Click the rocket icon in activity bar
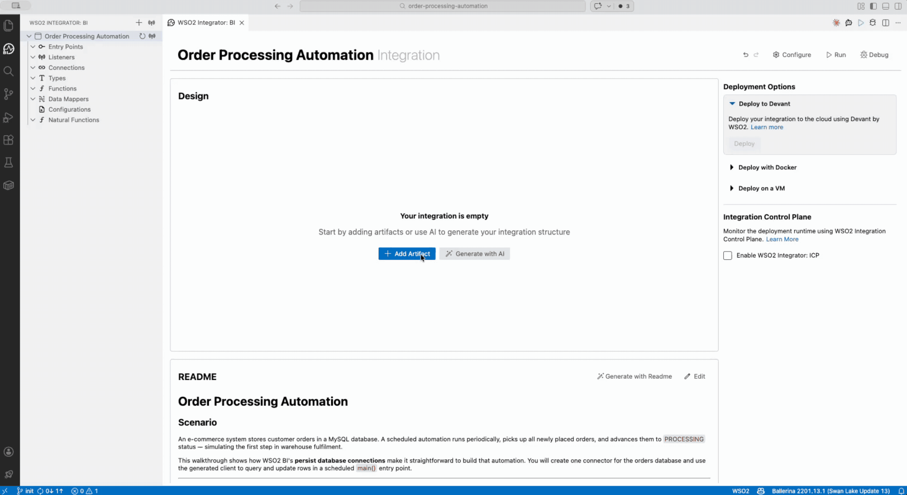Viewport: 907px width, 495px height. pos(8,474)
